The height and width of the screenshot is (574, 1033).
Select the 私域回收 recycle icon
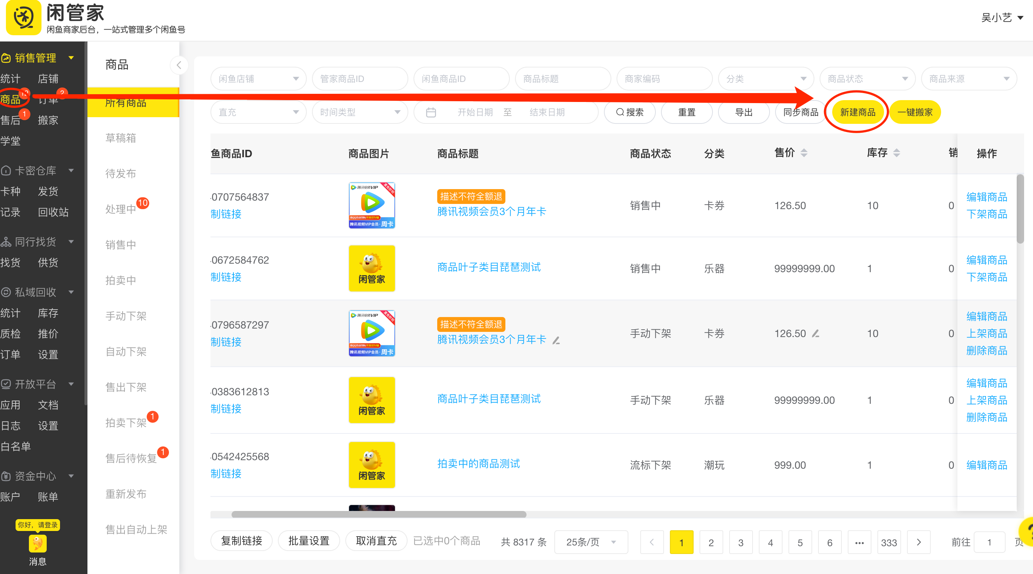click(6, 292)
